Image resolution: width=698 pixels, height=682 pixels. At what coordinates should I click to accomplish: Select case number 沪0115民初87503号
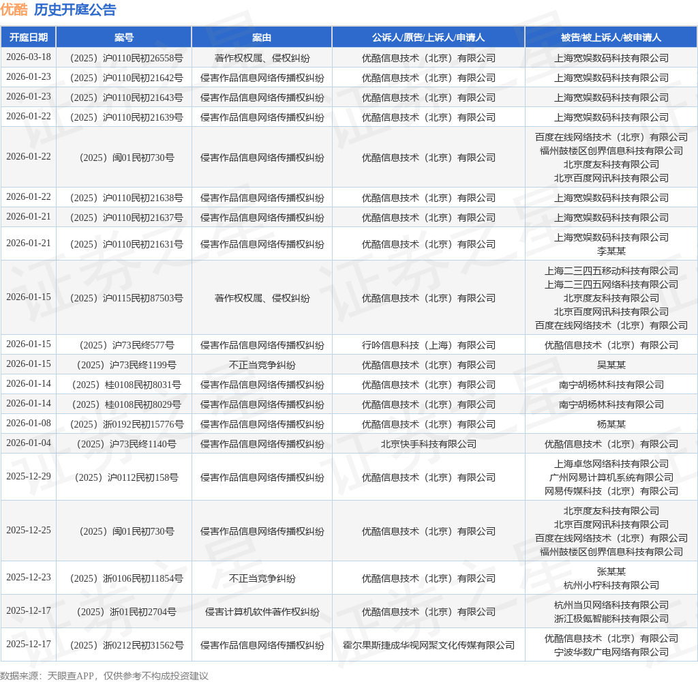click(x=126, y=298)
